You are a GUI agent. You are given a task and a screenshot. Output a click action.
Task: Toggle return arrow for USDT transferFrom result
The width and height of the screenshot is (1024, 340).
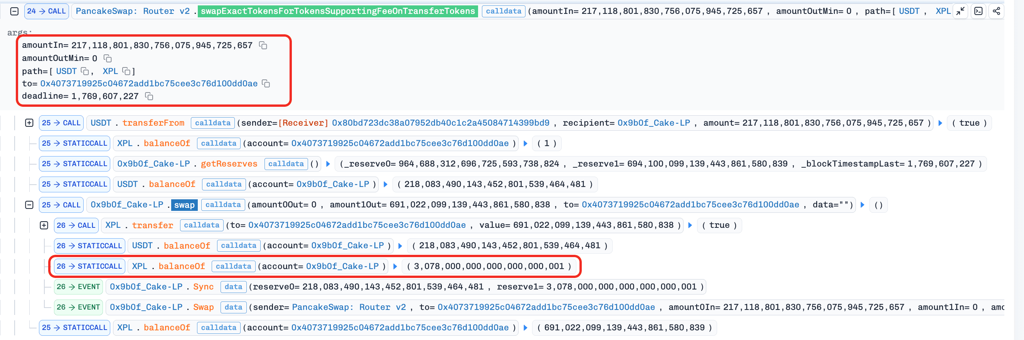point(940,123)
